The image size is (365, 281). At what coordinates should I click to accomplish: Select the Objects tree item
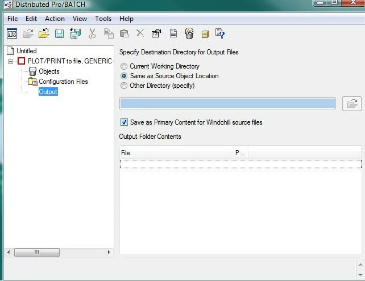tap(49, 71)
